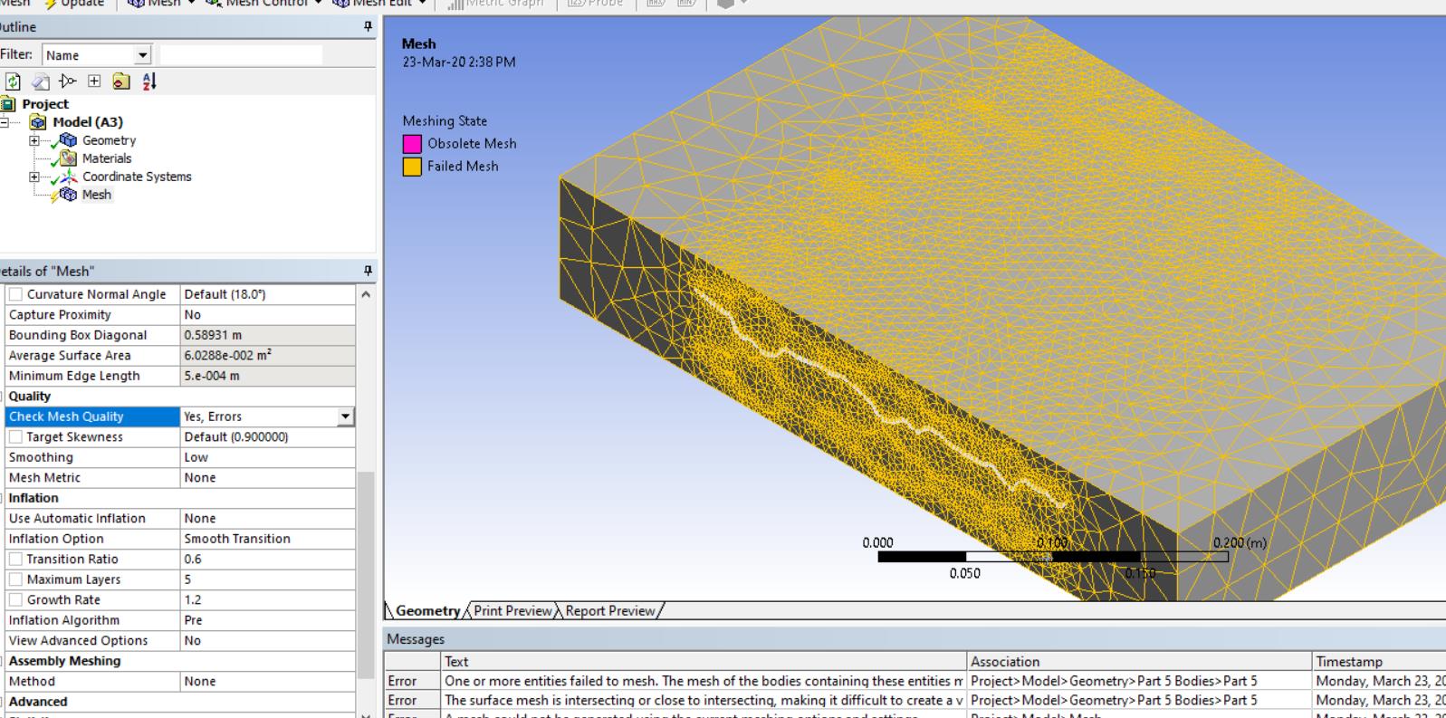Select the Geometry tree item
The width and height of the screenshot is (1446, 718).
click(x=109, y=140)
